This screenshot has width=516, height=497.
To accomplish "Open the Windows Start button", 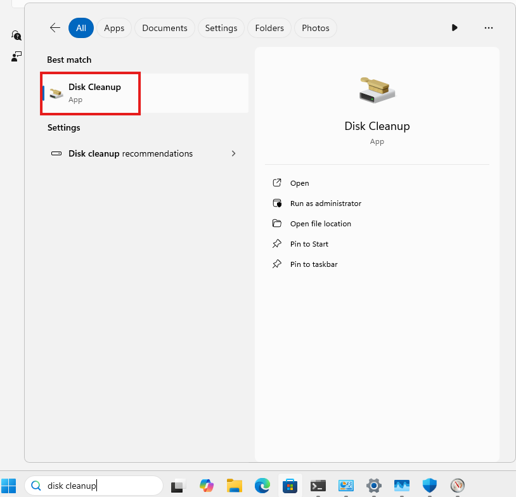I will (9, 486).
